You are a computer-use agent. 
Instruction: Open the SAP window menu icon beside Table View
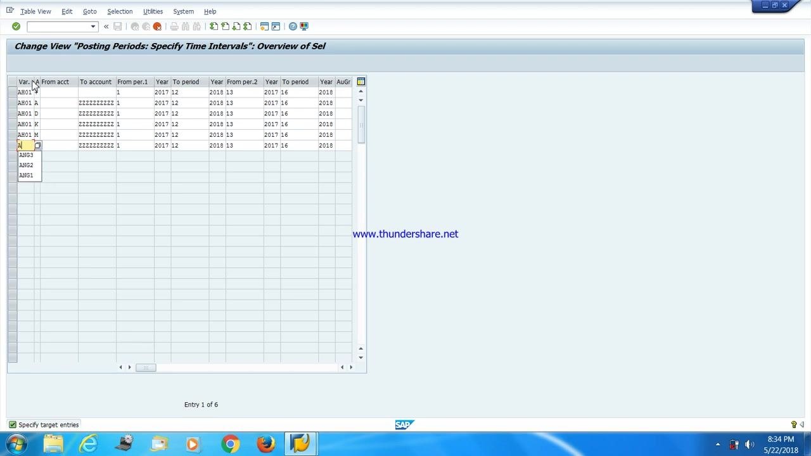point(10,11)
